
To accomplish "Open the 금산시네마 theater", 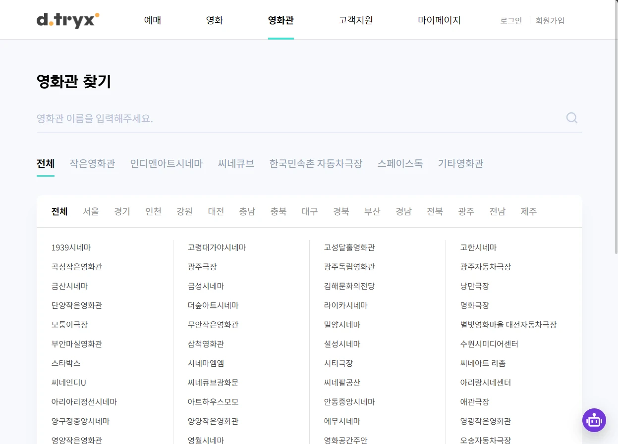I will (x=69, y=286).
